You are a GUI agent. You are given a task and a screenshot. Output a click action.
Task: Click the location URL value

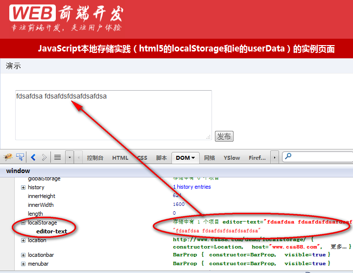(x=239, y=239)
